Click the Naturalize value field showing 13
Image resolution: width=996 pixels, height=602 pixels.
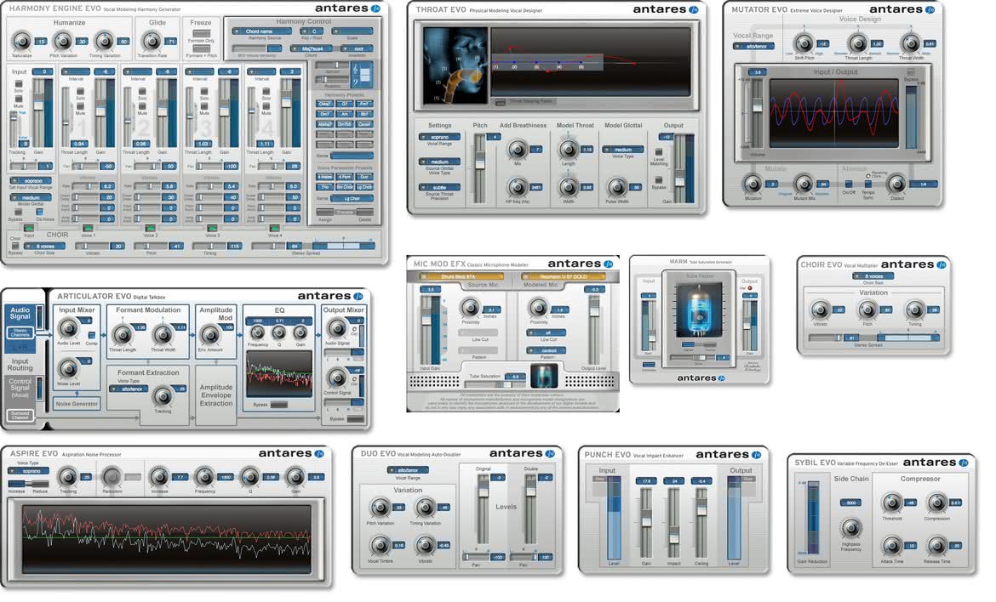point(42,42)
